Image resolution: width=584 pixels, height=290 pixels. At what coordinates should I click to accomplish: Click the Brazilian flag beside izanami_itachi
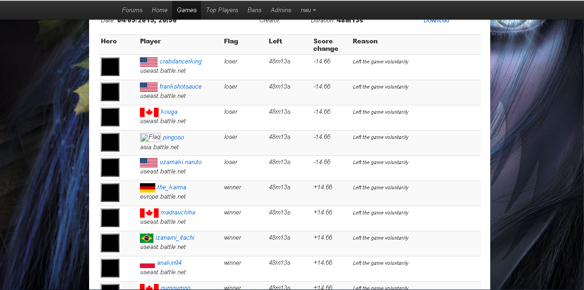(146, 238)
